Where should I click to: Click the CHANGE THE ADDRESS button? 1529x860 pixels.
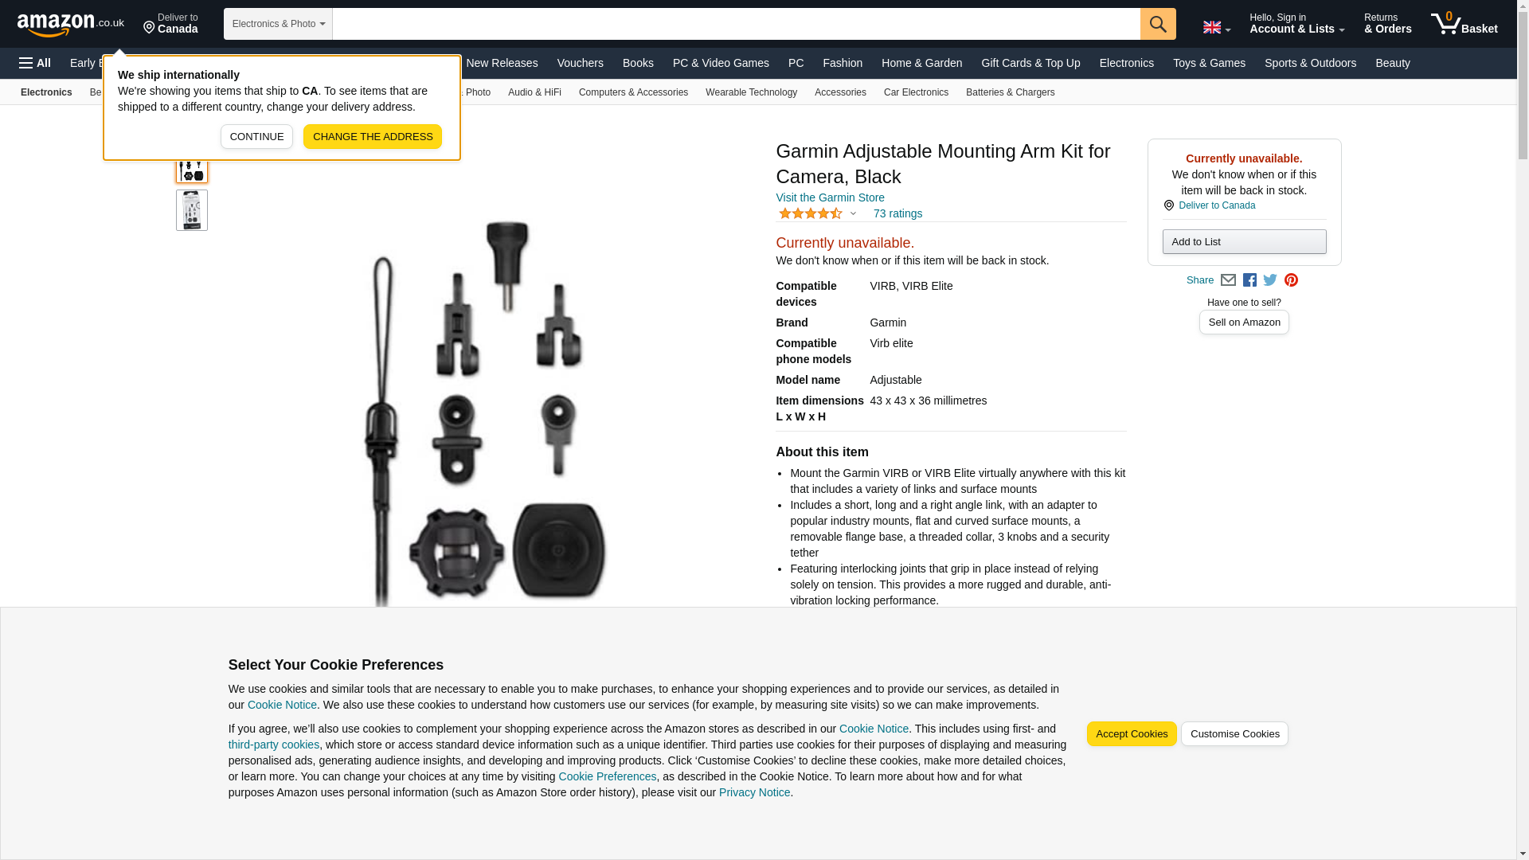click(372, 137)
